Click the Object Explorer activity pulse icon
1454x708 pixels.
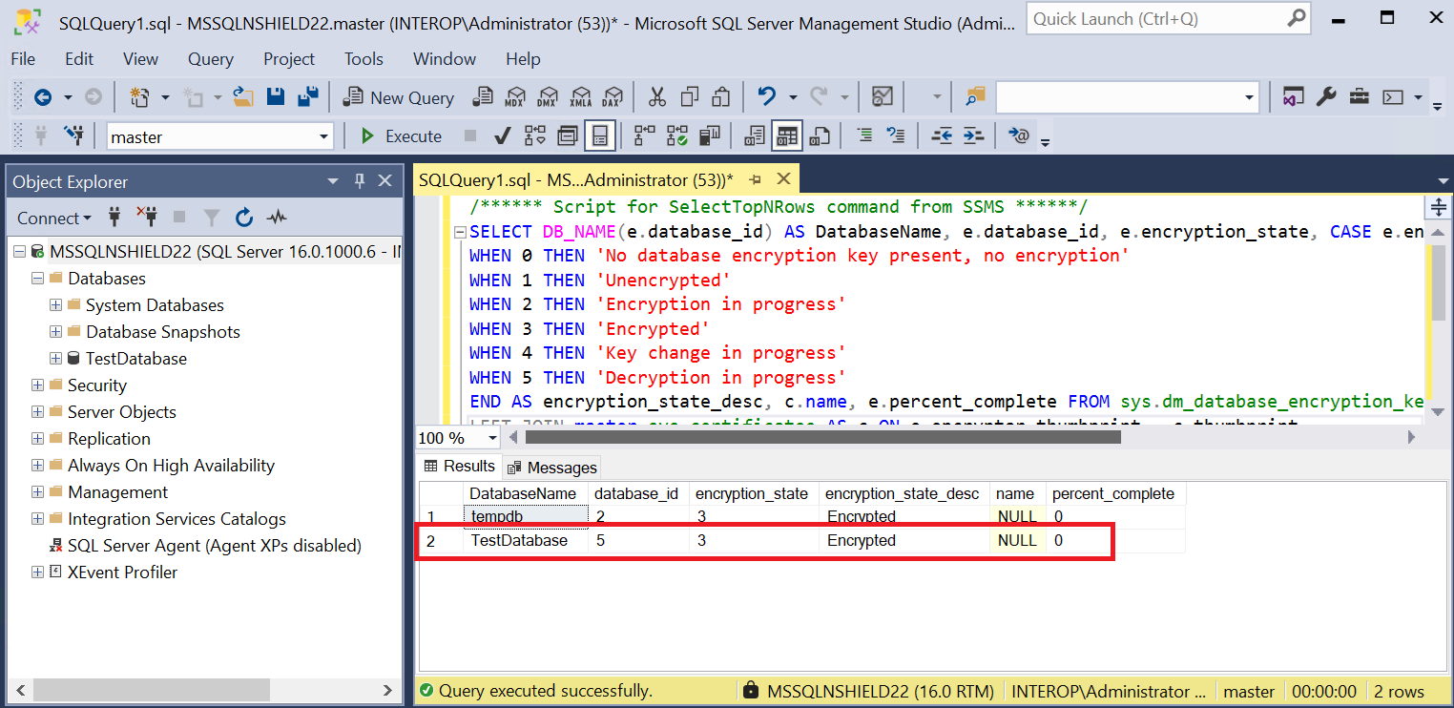[277, 218]
